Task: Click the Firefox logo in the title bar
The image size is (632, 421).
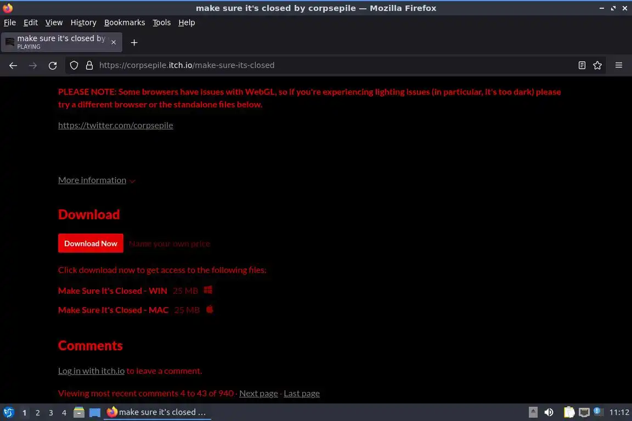Action: click(x=8, y=8)
